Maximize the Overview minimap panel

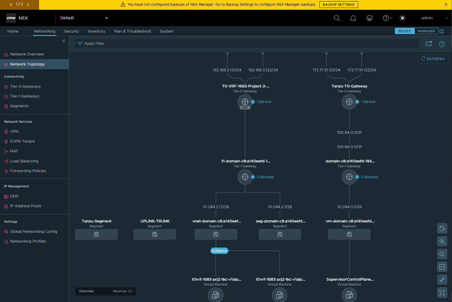coord(122,291)
